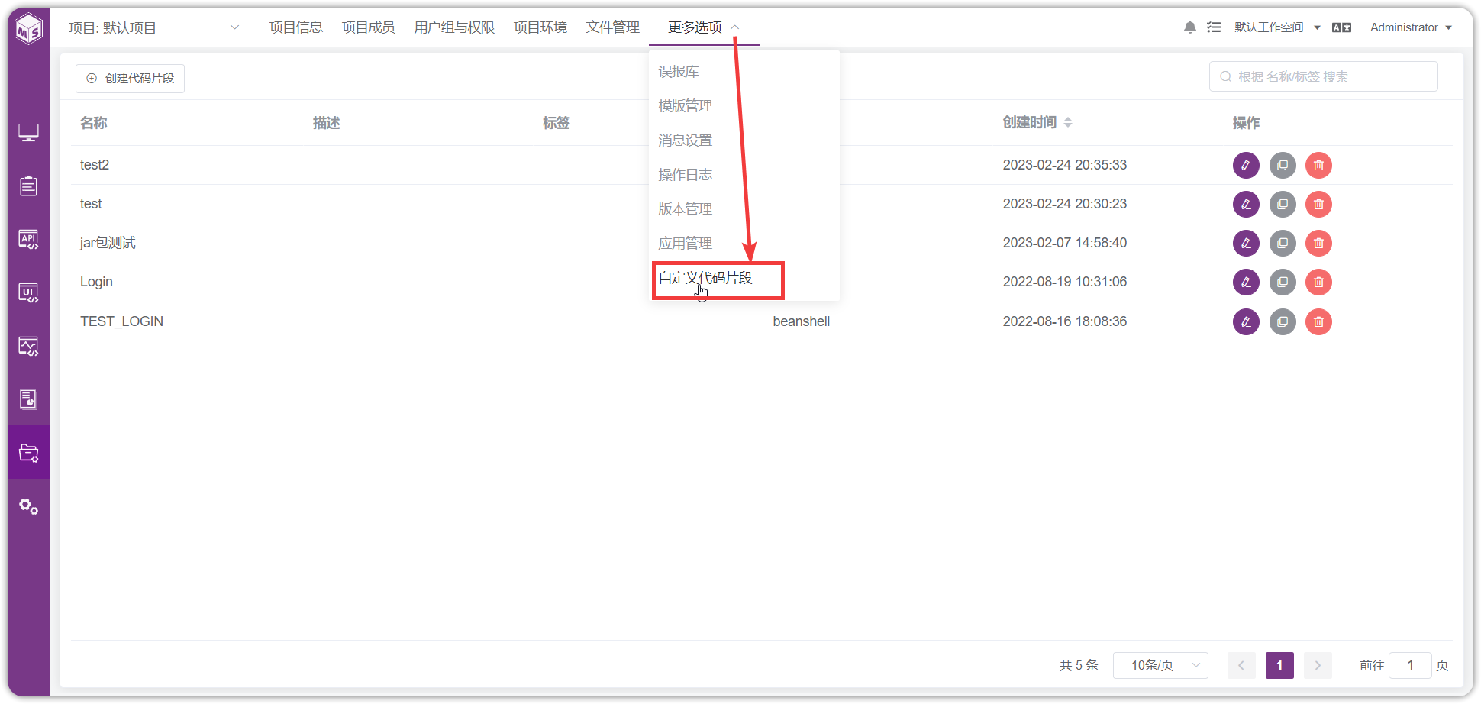Click the 创建代码片段 button
1481x704 pixels.
click(130, 79)
